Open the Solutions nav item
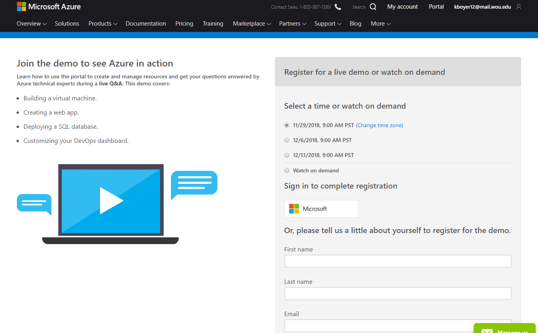This screenshot has width=538, height=333. 67,24
